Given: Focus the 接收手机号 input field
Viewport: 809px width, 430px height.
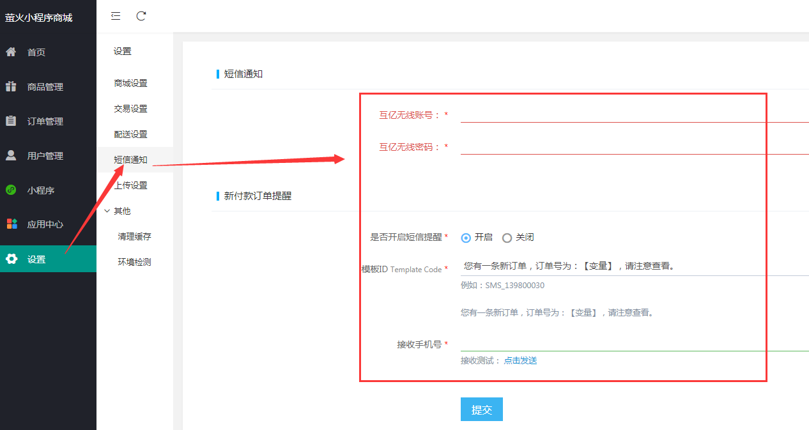Looking at the screenshot, I should tap(635, 343).
